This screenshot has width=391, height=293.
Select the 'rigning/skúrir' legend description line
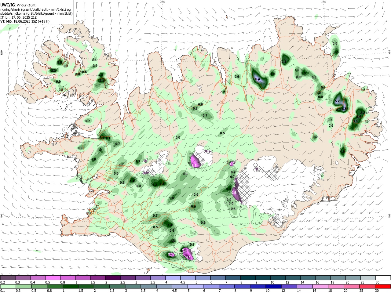tap(35, 9)
